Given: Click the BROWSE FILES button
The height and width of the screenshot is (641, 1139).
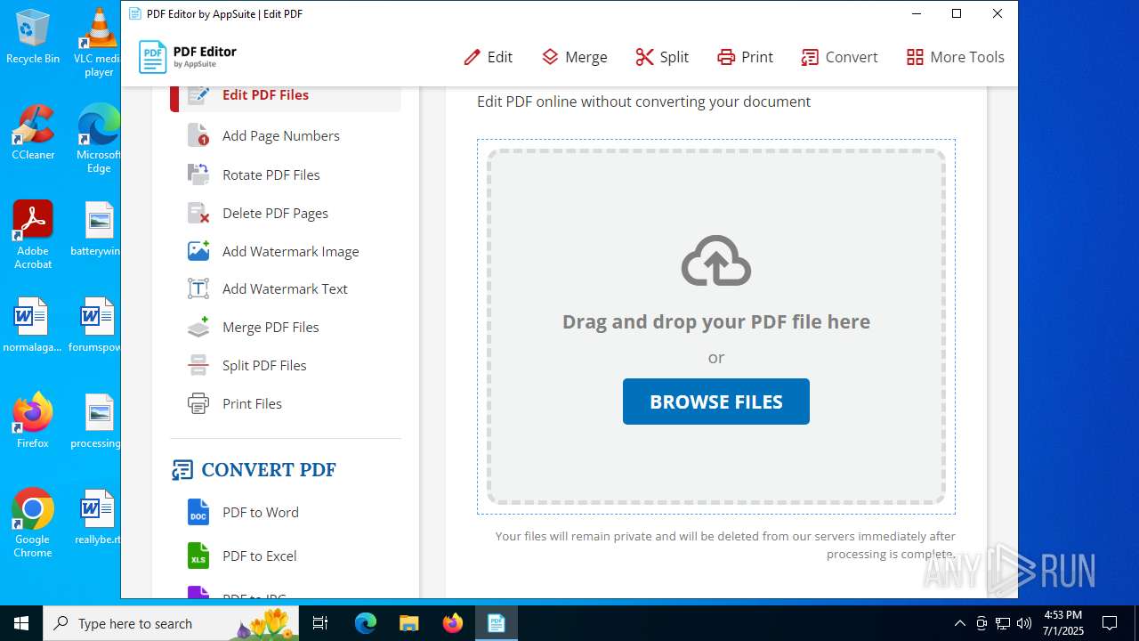Looking at the screenshot, I should (716, 402).
